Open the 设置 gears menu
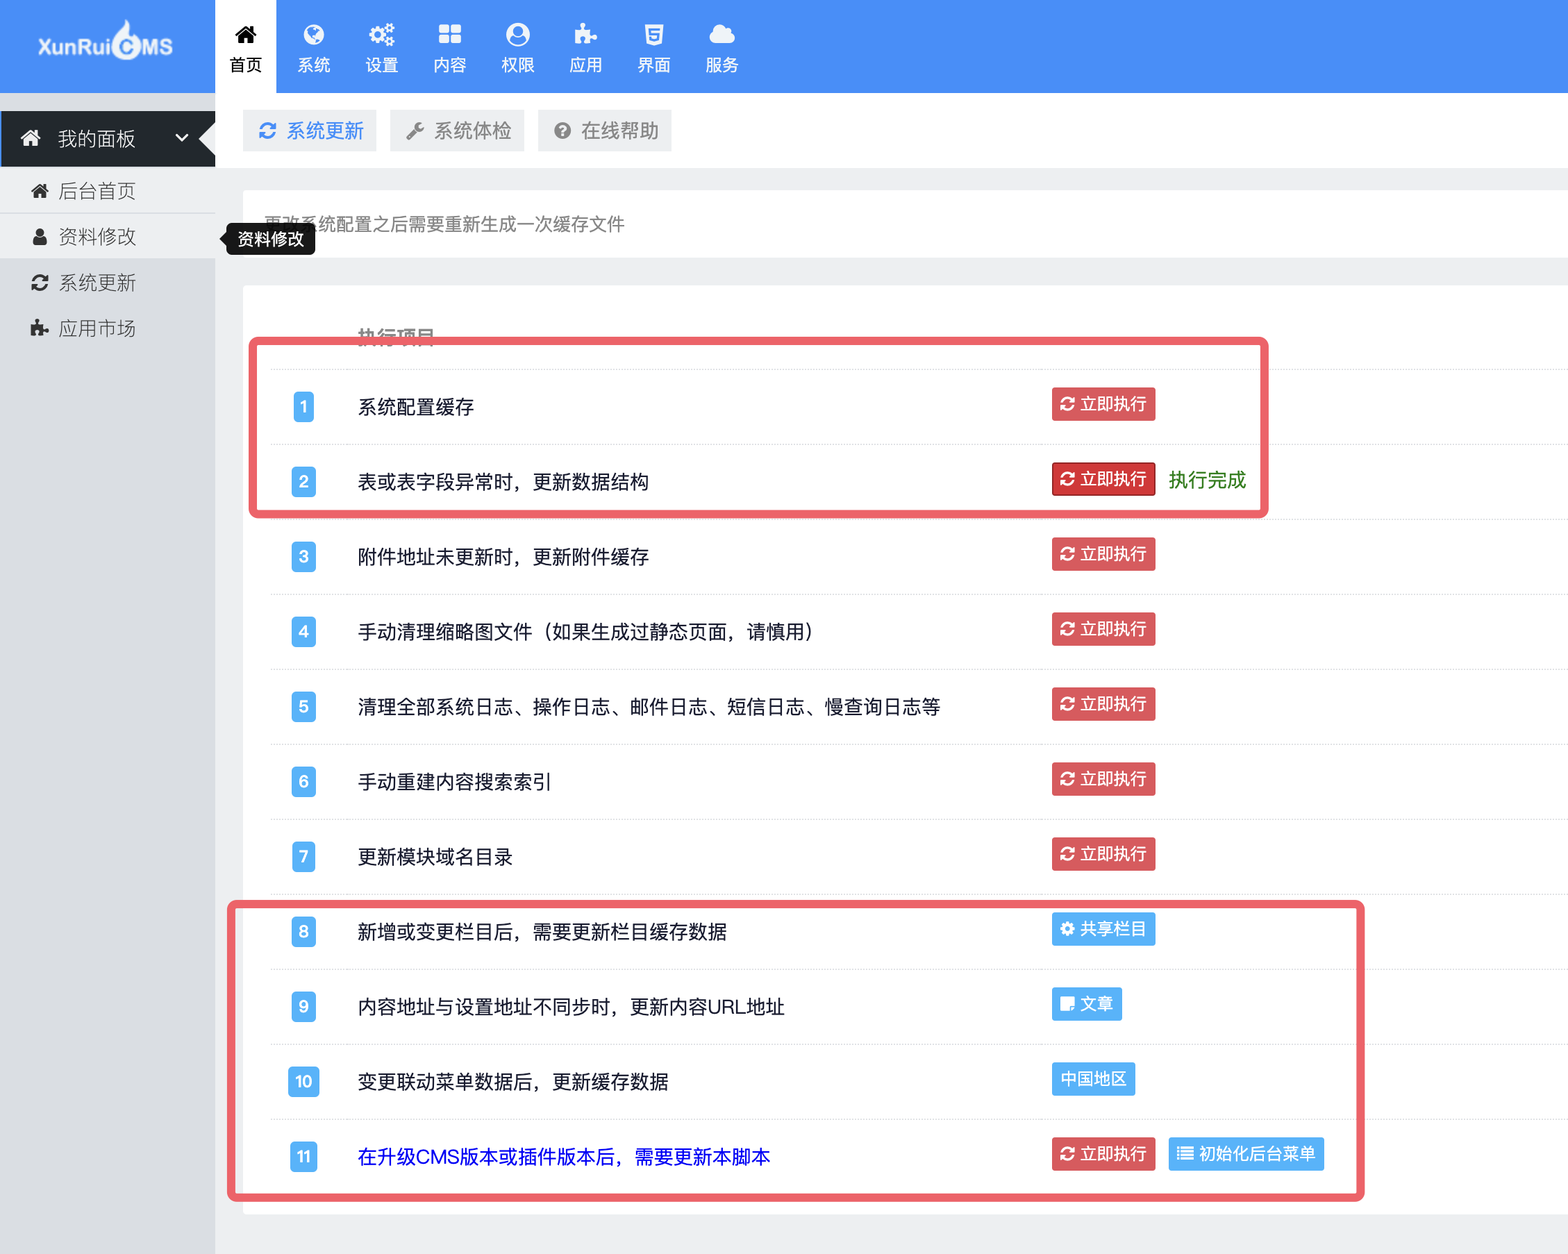 coord(381,48)
